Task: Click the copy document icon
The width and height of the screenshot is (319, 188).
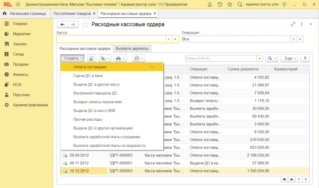Action: (x=92, y=58)
